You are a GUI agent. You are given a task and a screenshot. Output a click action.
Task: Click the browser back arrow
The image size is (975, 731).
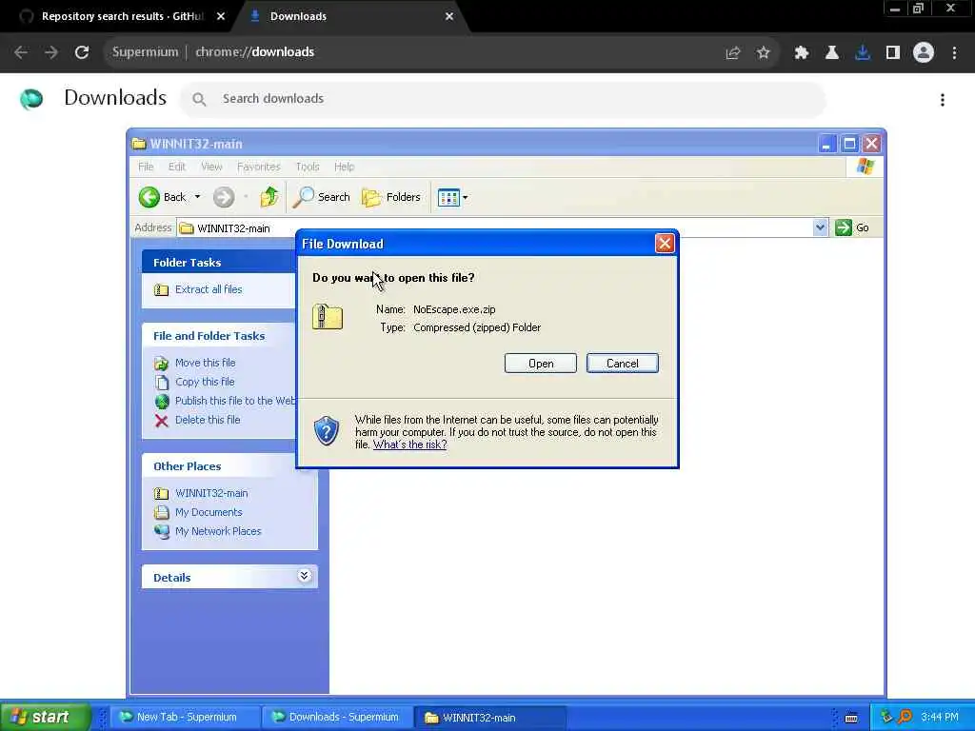coord(21,52)
